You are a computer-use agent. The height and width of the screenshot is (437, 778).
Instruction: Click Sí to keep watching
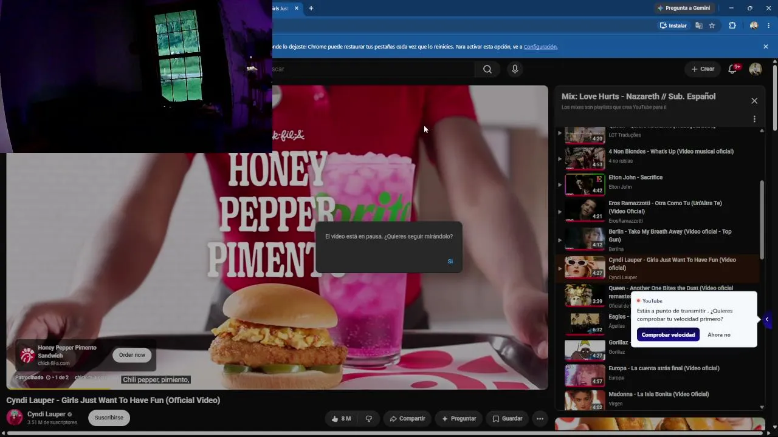[x=450, y=261]
